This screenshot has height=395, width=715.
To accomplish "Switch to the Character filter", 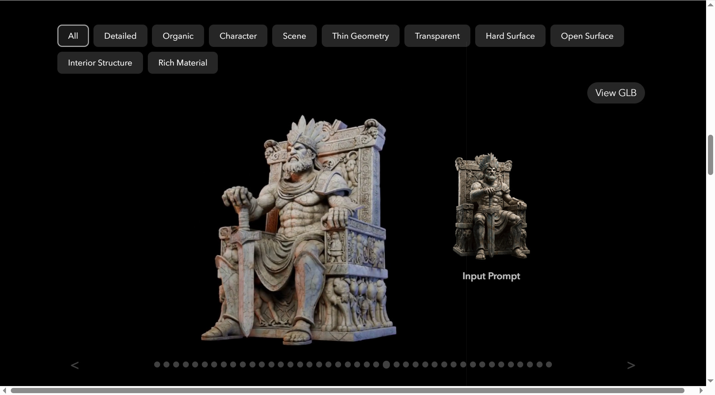I will [x=238, y=36].
